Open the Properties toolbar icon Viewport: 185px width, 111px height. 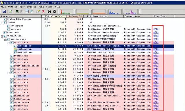point(38,11)
